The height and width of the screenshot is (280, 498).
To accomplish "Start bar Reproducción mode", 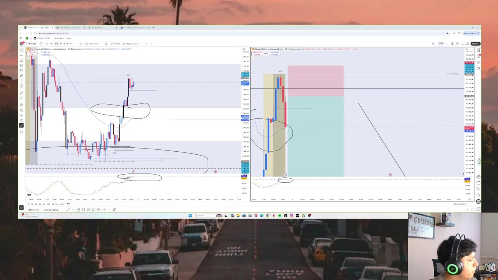I will click(x=131, y=44).
